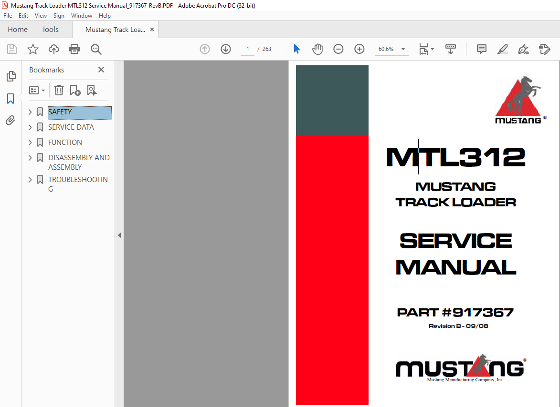Open the zoom level dropdown

pos(403,49)
